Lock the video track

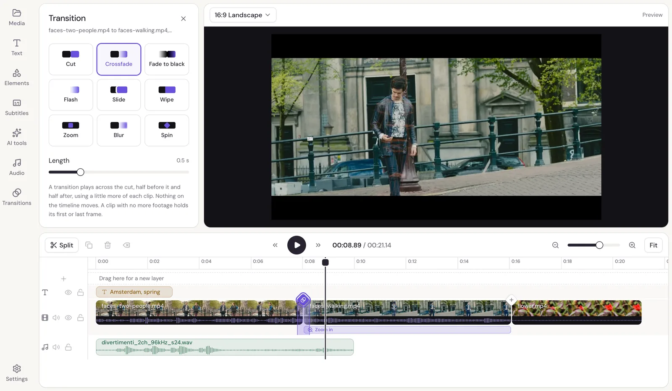(80, 318)
